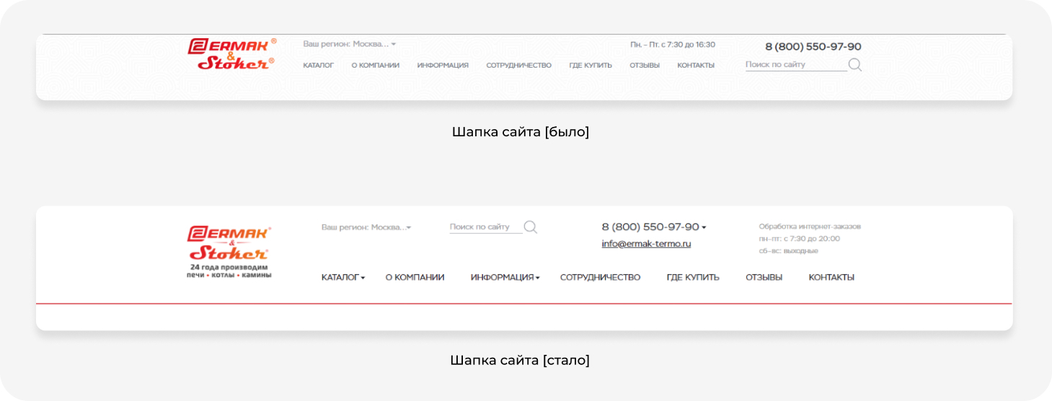Click search magnifier icon in new header
Screen dimensions: 1052x401
[530, 227]
